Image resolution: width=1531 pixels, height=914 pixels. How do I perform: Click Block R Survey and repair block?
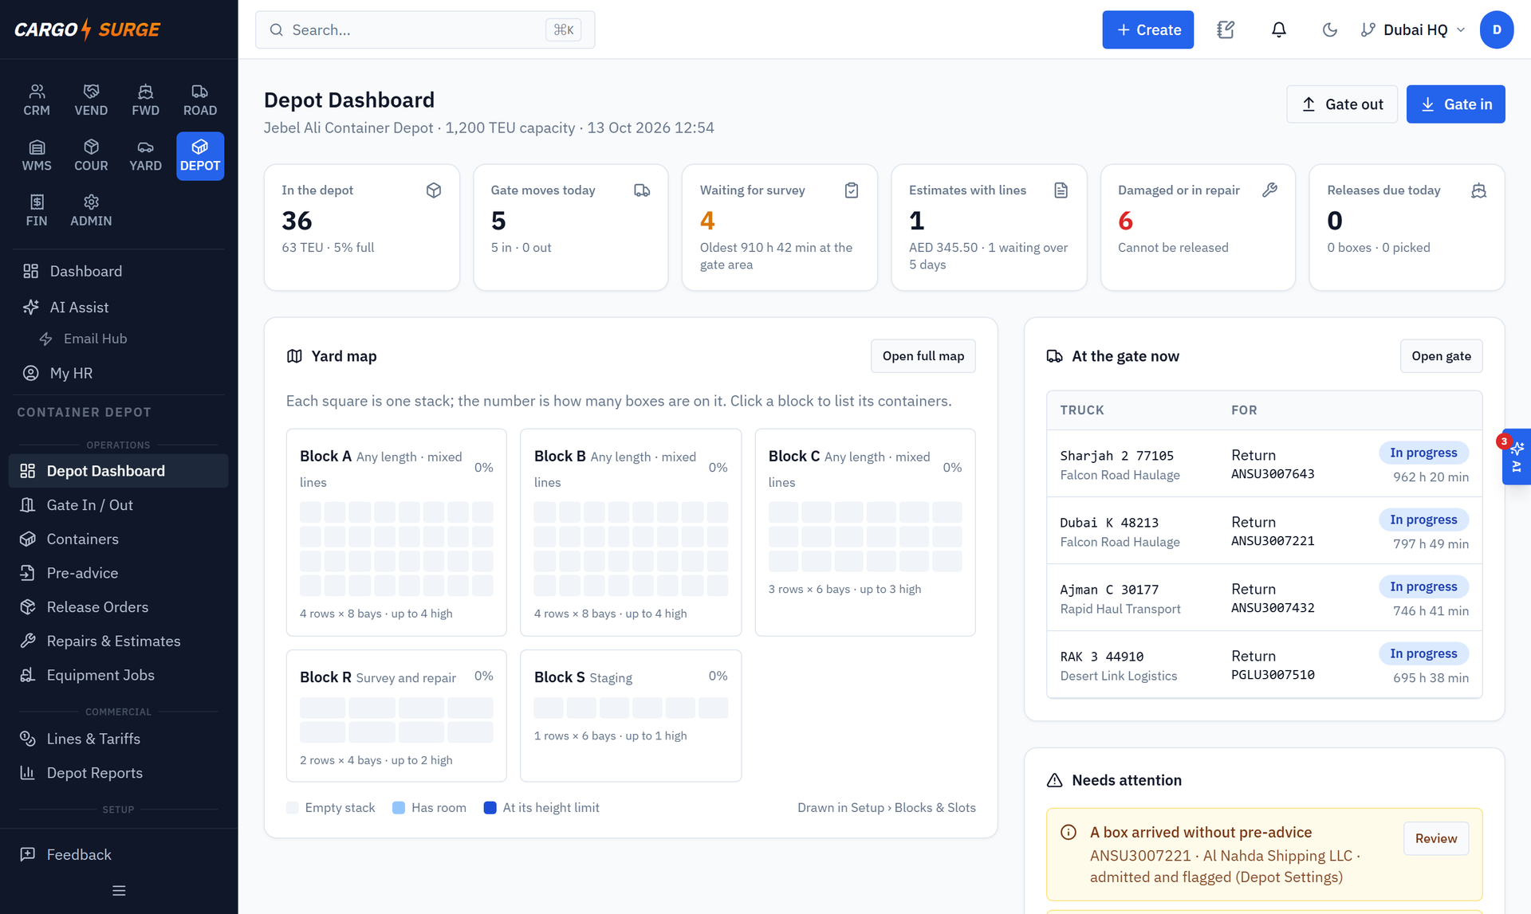(396, 716)
